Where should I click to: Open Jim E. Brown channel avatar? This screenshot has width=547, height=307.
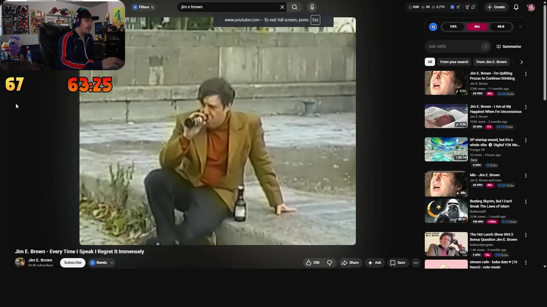pyautogui.click(x=20, y=263)
